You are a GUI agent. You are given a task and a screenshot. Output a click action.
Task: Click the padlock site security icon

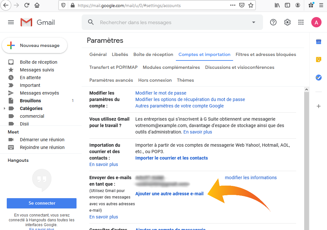73,5
